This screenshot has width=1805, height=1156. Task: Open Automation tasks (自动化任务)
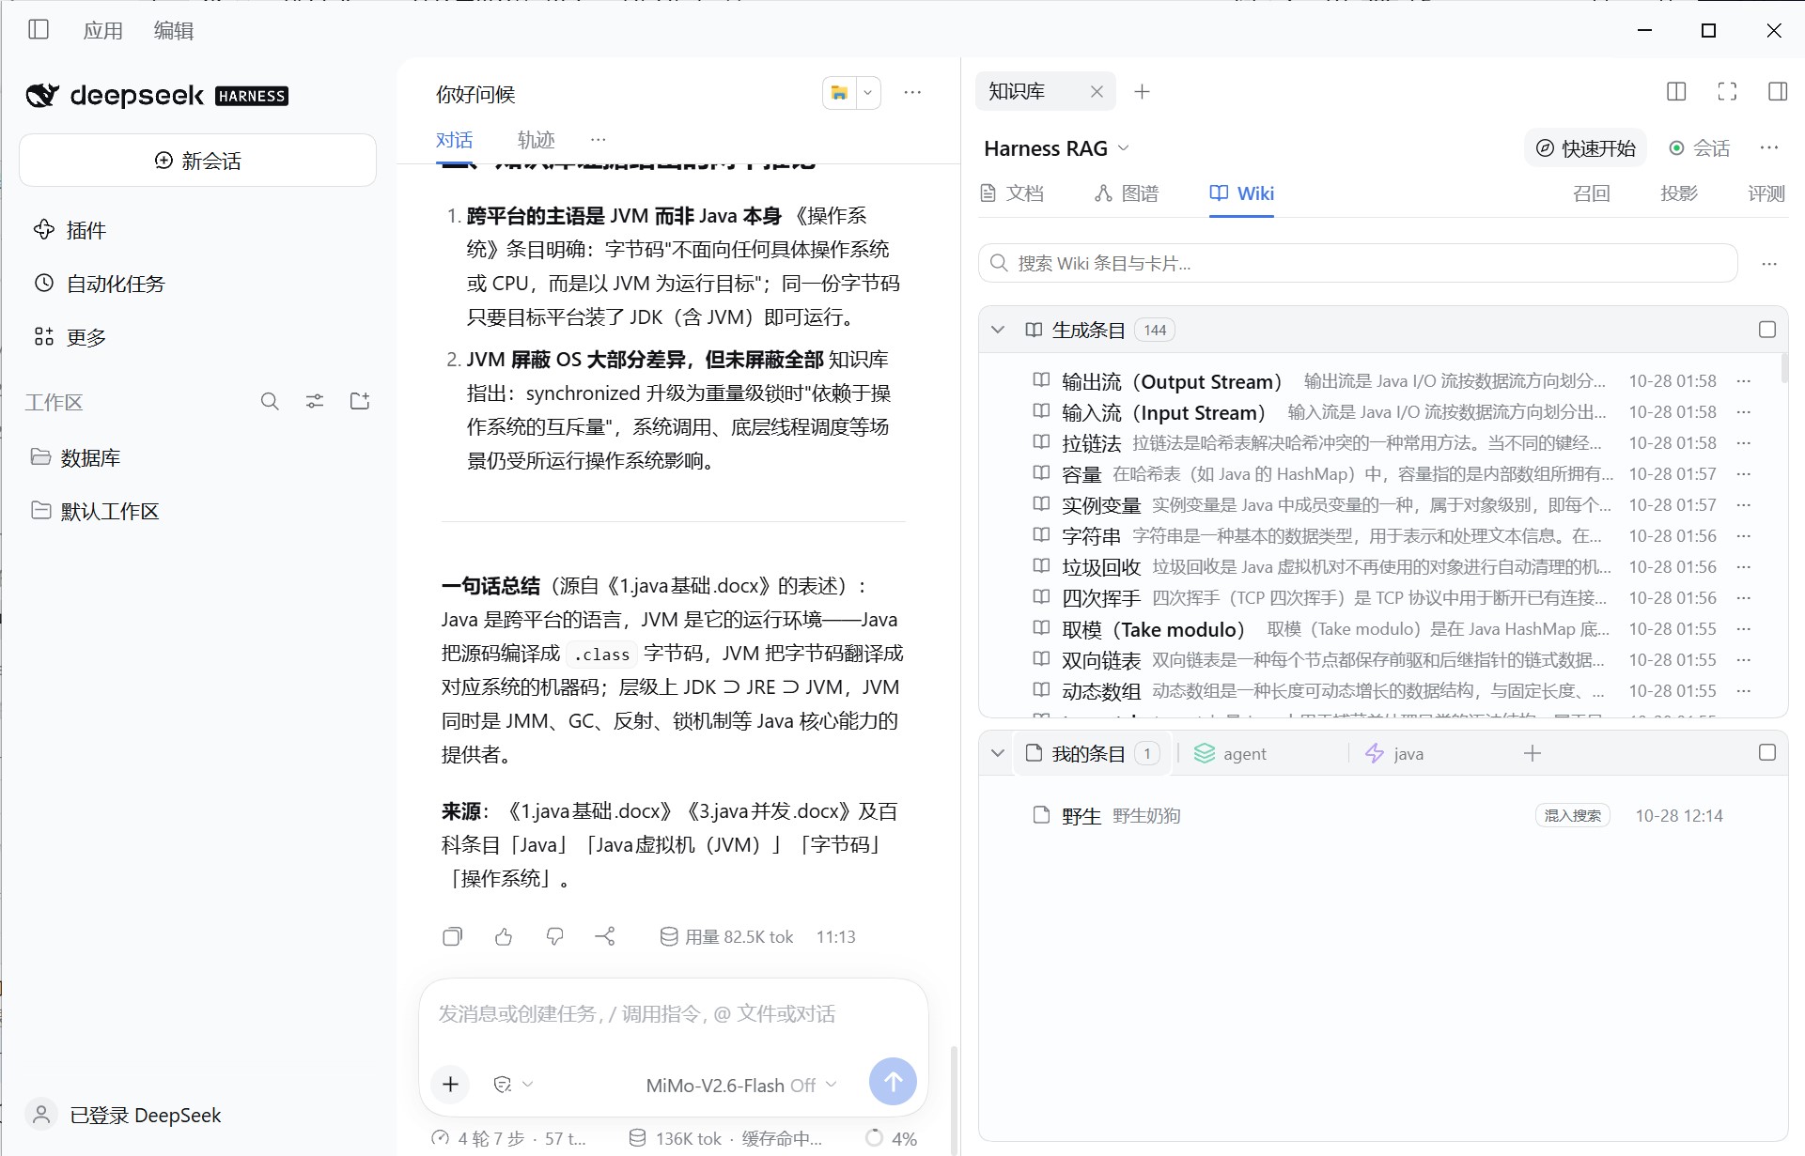(x=99, y=284)
